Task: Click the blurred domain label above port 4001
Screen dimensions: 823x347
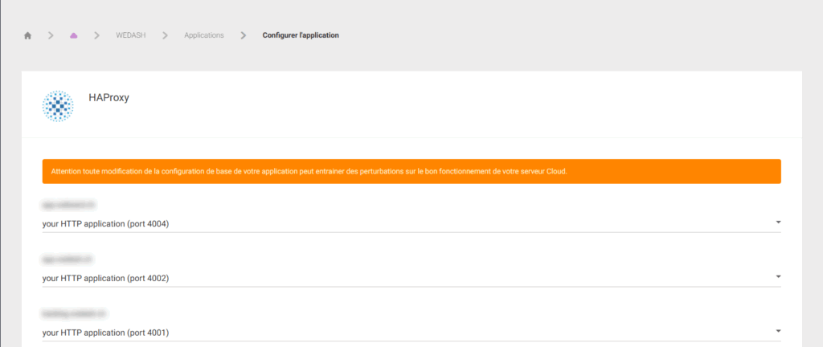Action: (x=74, y=313)
